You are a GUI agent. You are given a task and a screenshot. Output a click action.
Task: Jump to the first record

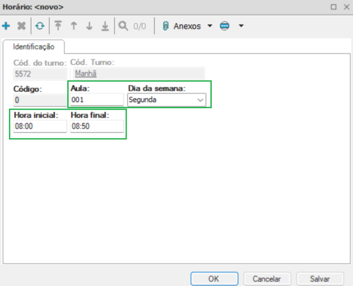click(58, 26)
